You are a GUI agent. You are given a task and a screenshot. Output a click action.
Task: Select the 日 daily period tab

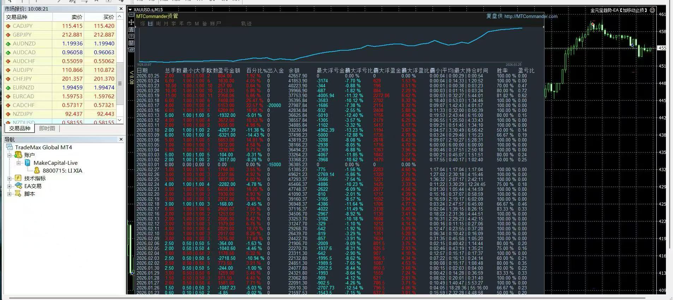pos(150,24)
